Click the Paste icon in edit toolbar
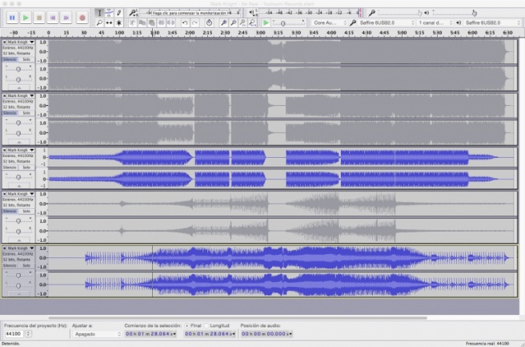This screenshot has height=347, width=525. coord(152,22)
